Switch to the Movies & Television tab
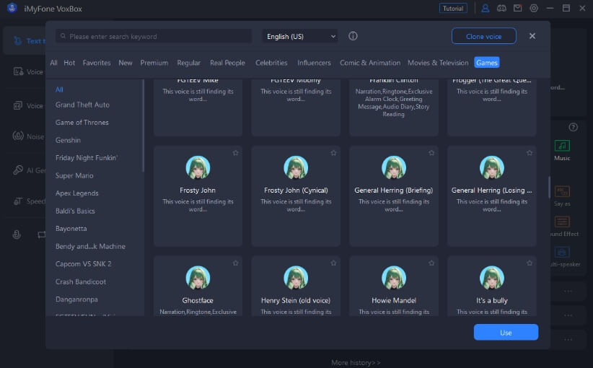Screen dimensions: 593x368 tap(438, 63)
